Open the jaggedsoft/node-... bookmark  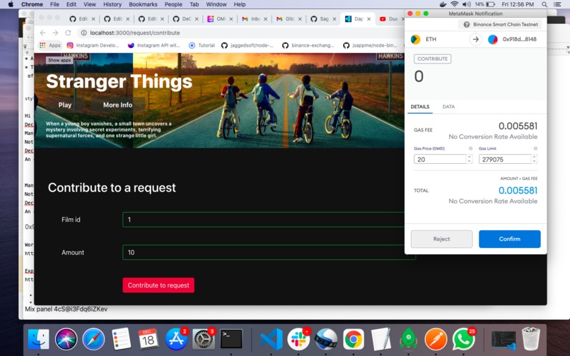coord(248,45)
